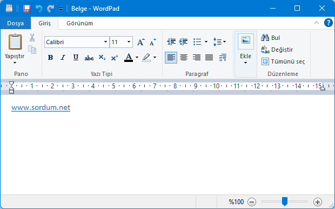The width and height of the screenshot is (335, 209).
Task: Click the font size box showing 11
Action: tap(118, 42)
